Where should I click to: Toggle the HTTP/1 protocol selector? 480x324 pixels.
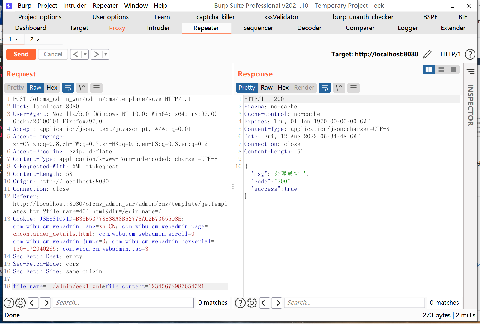click(x=450, y=54)
